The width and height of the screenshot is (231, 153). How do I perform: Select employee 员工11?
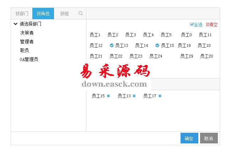205,35
